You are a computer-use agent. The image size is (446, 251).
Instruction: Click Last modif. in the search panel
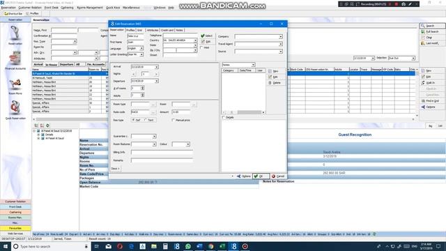click(432, 43)
